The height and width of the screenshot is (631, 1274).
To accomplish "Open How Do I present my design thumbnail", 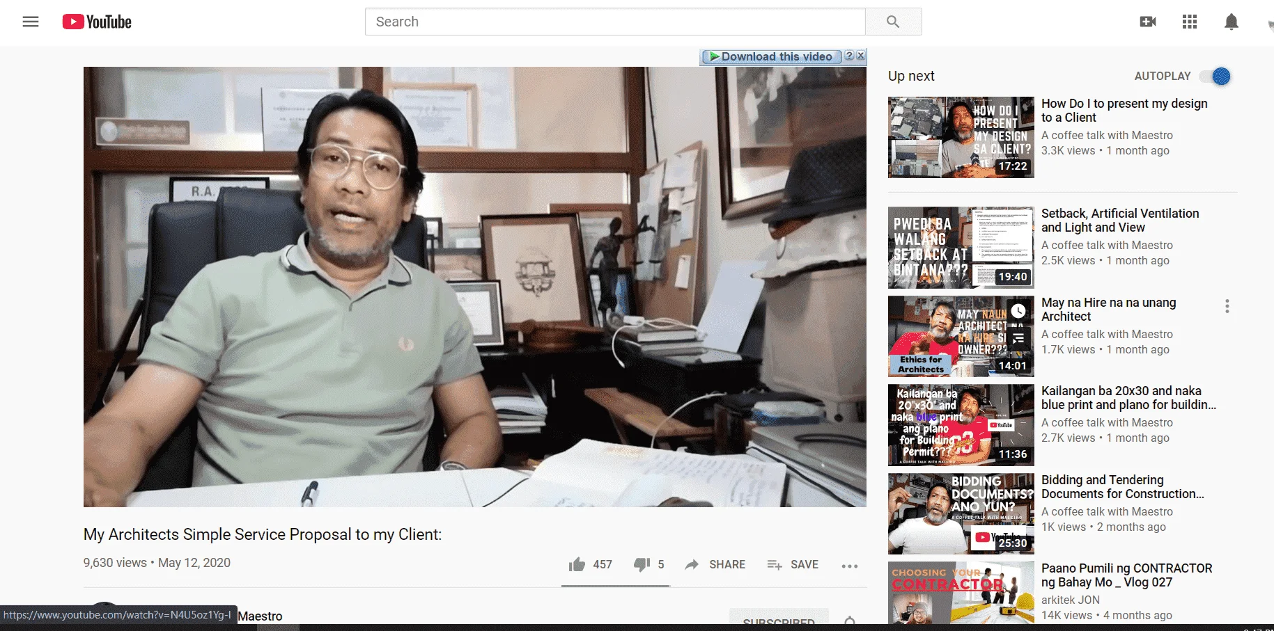I will pyautogui.click(x=961, y=137).
